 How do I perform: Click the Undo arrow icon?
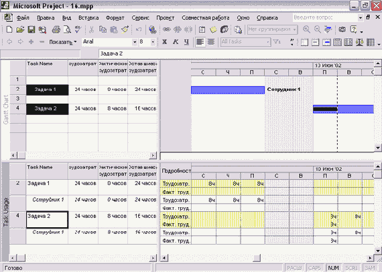[x=139, y=29]
